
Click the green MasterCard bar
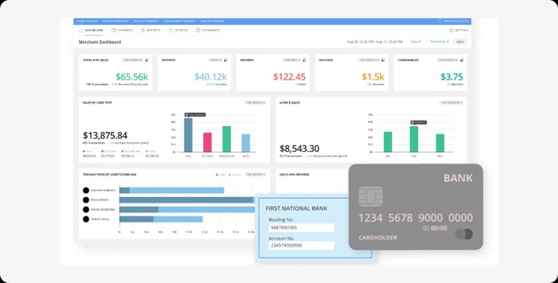[x=227, y=139]
